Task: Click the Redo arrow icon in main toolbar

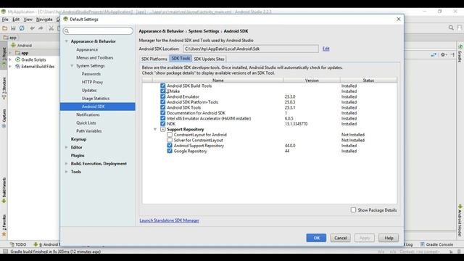Action: [41, 28]
